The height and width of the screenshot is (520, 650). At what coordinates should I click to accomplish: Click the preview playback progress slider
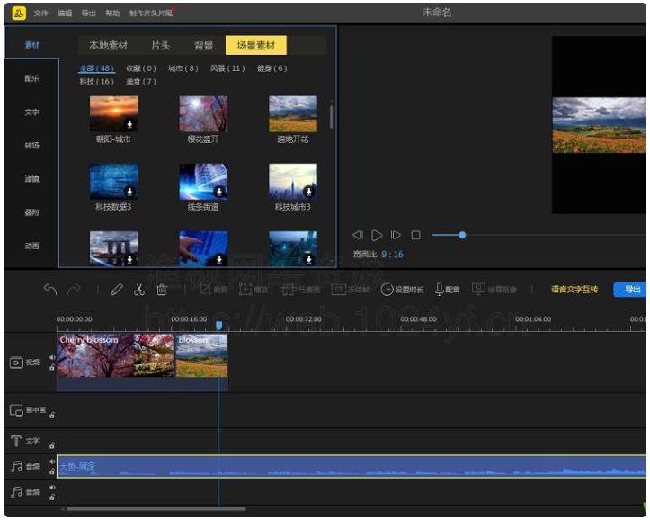[462, 235]
